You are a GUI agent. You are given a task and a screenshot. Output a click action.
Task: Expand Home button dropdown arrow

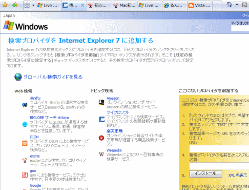(237, 5)
